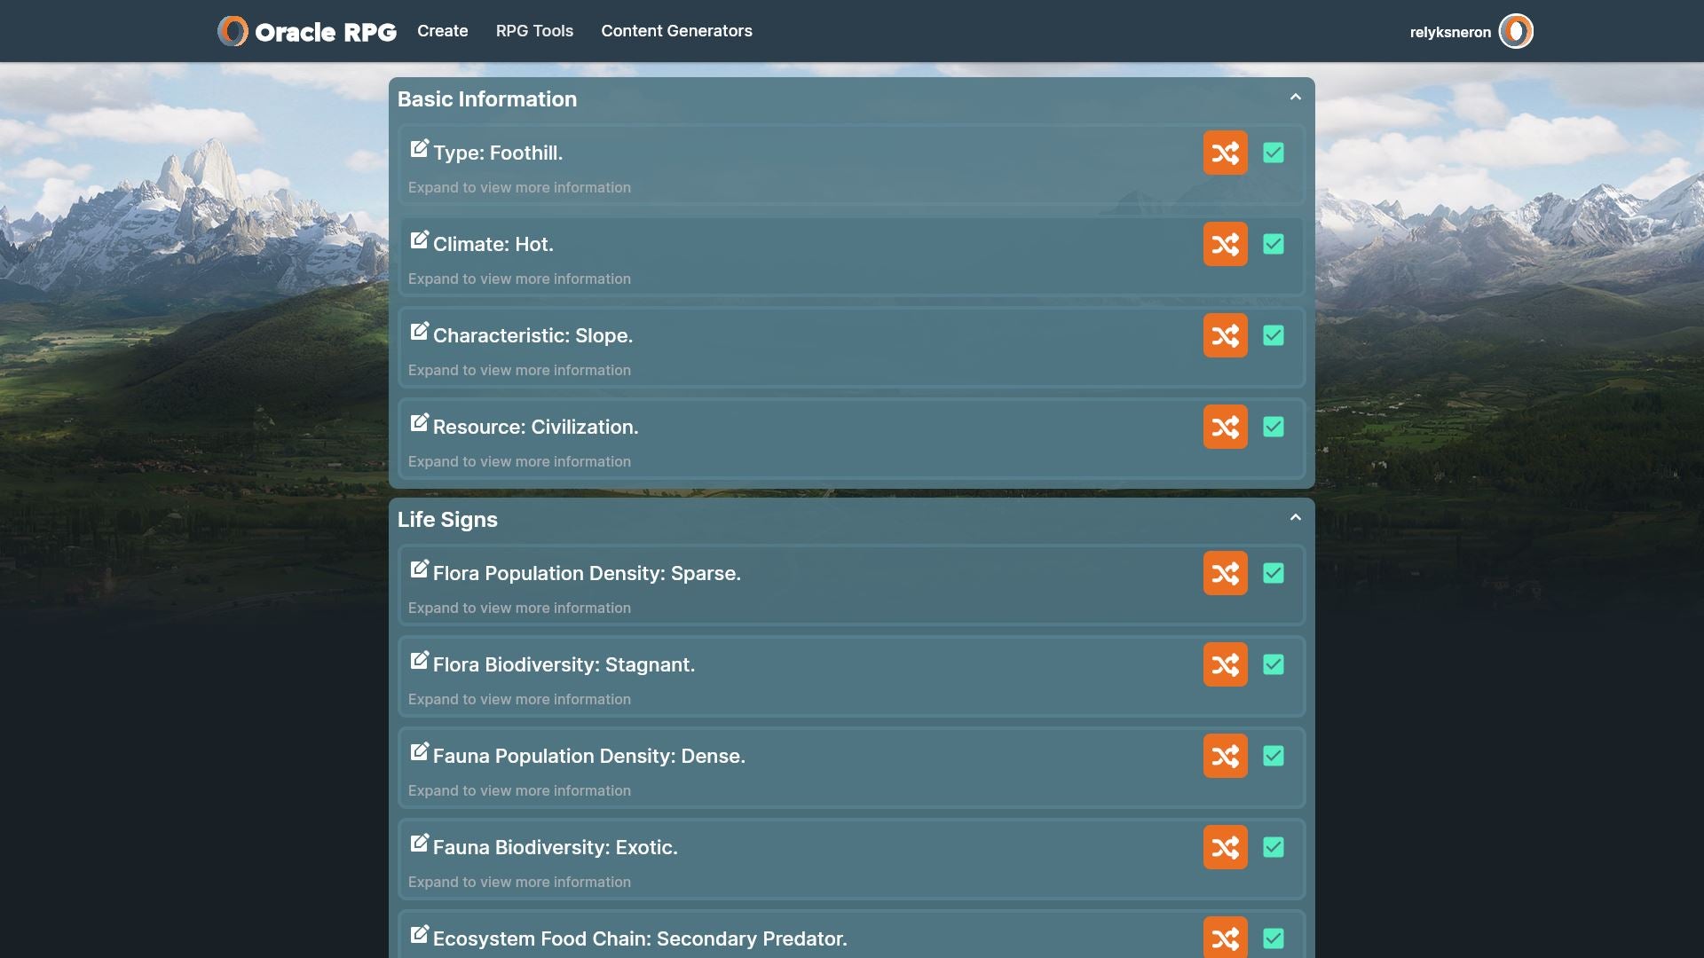Collapse the Life Signs section chevron
1704x958 pixels.
pyautogui.click(x=1295, y=518)
